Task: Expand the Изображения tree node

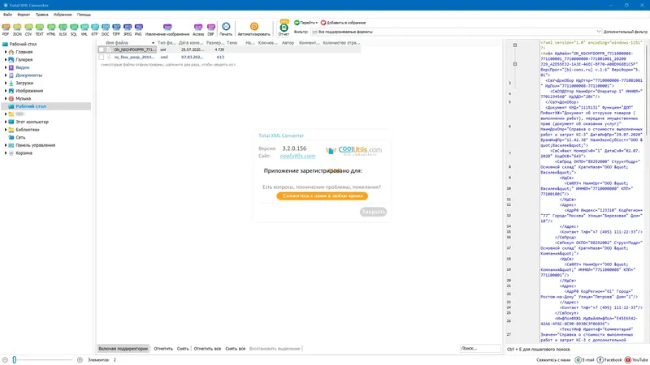Action: point(6,91)
